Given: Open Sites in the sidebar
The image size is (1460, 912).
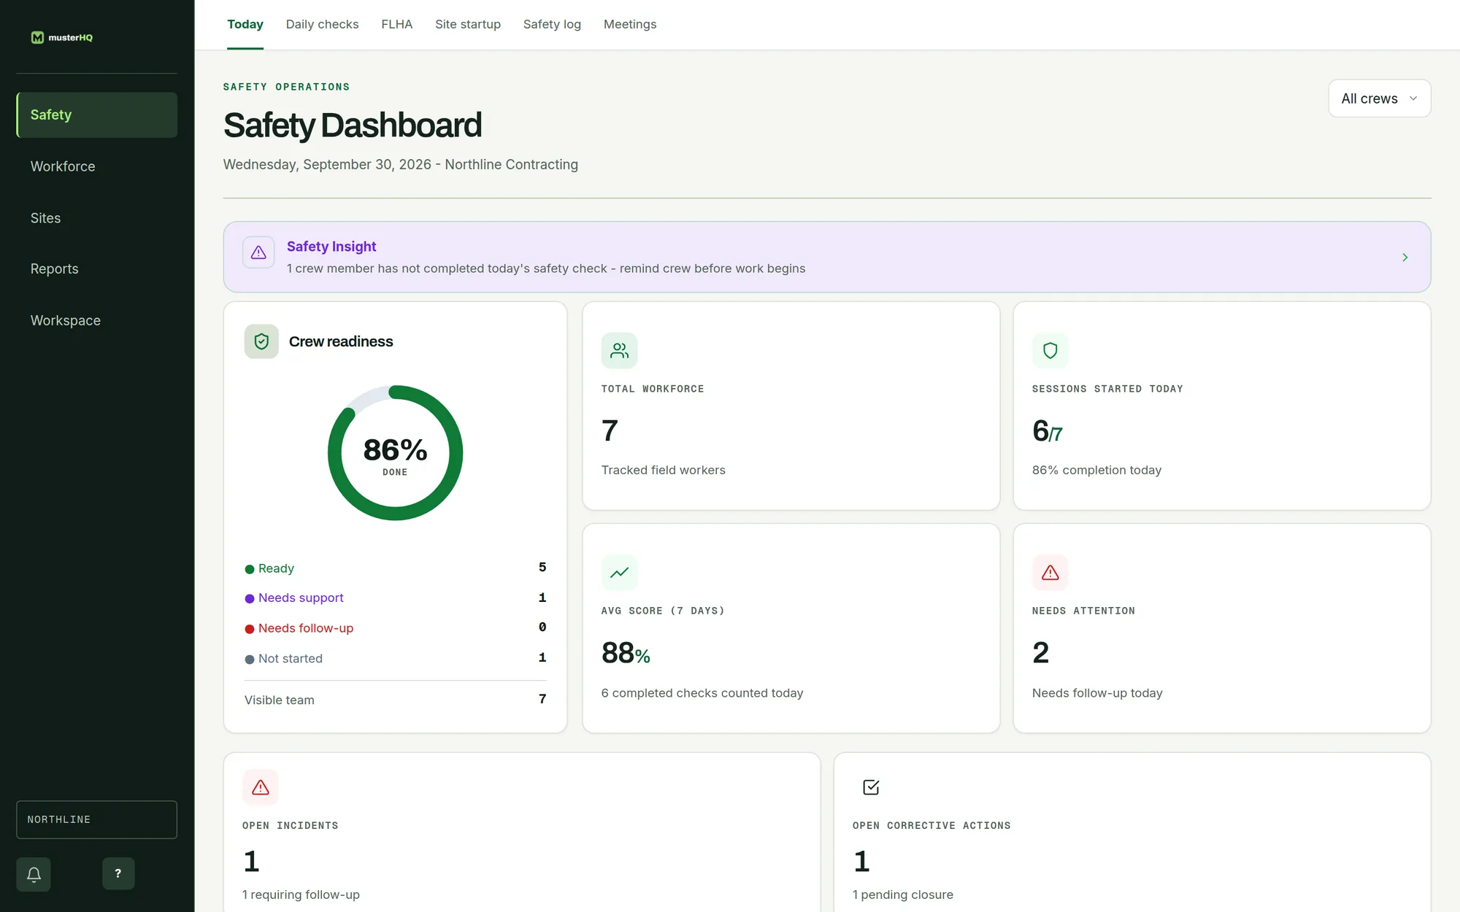Looking at the screenshot, I should (97, 218).
